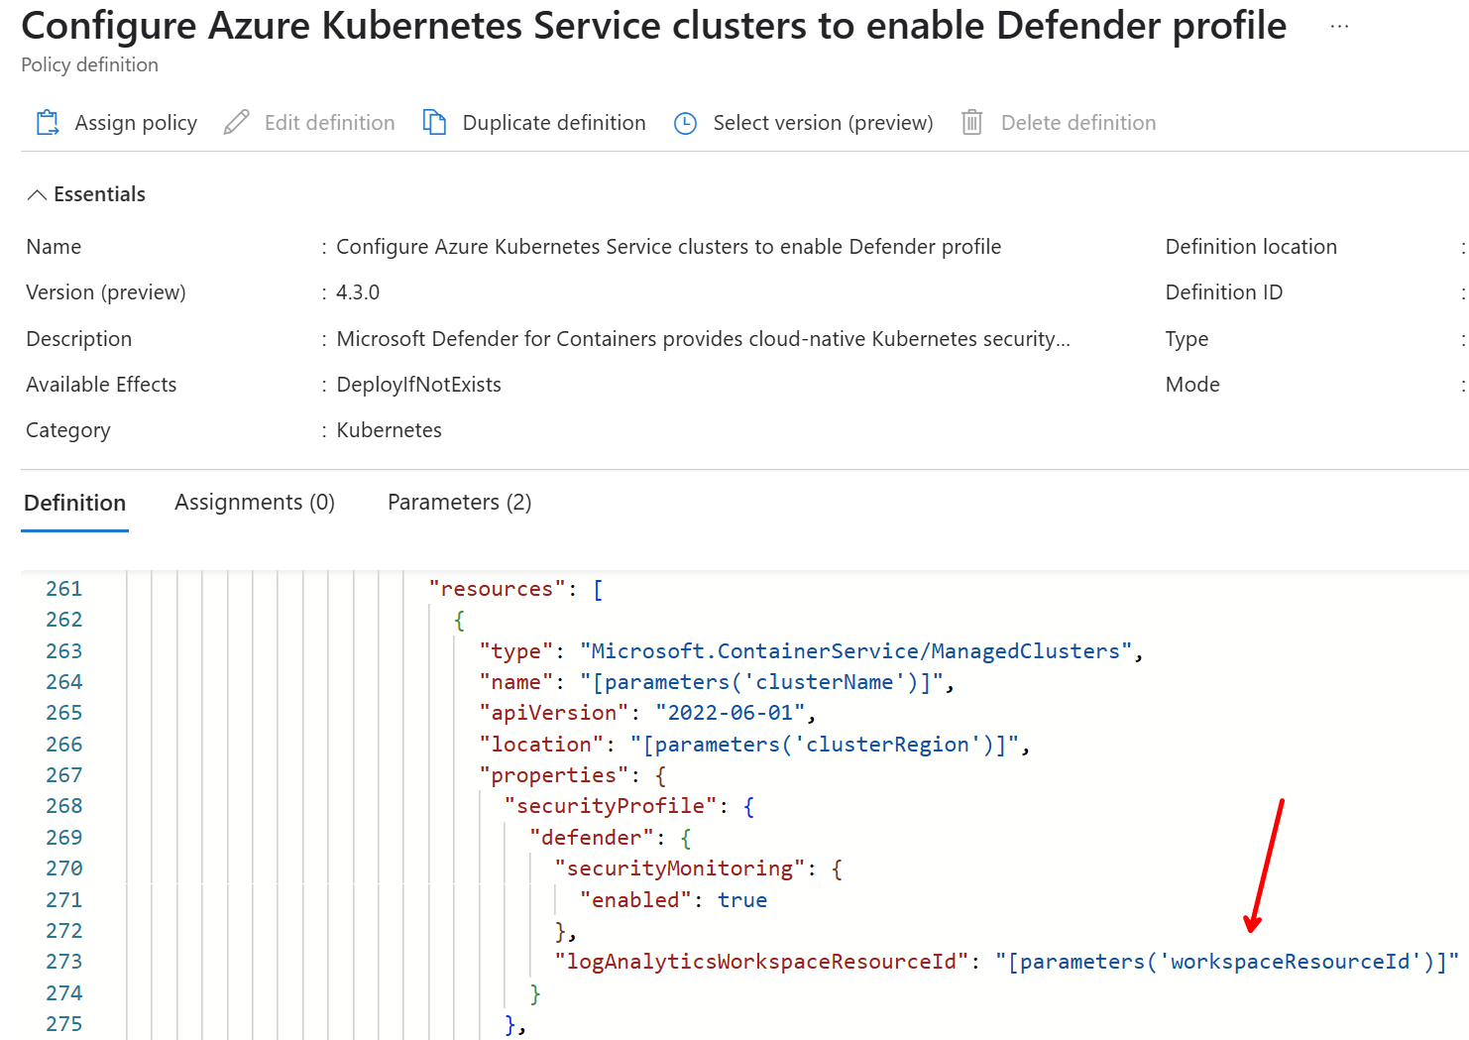The width and height of the screenshot is (1469, 1040).
Task: Click line number 273 in gutter
Action: (x=64, y=962)
